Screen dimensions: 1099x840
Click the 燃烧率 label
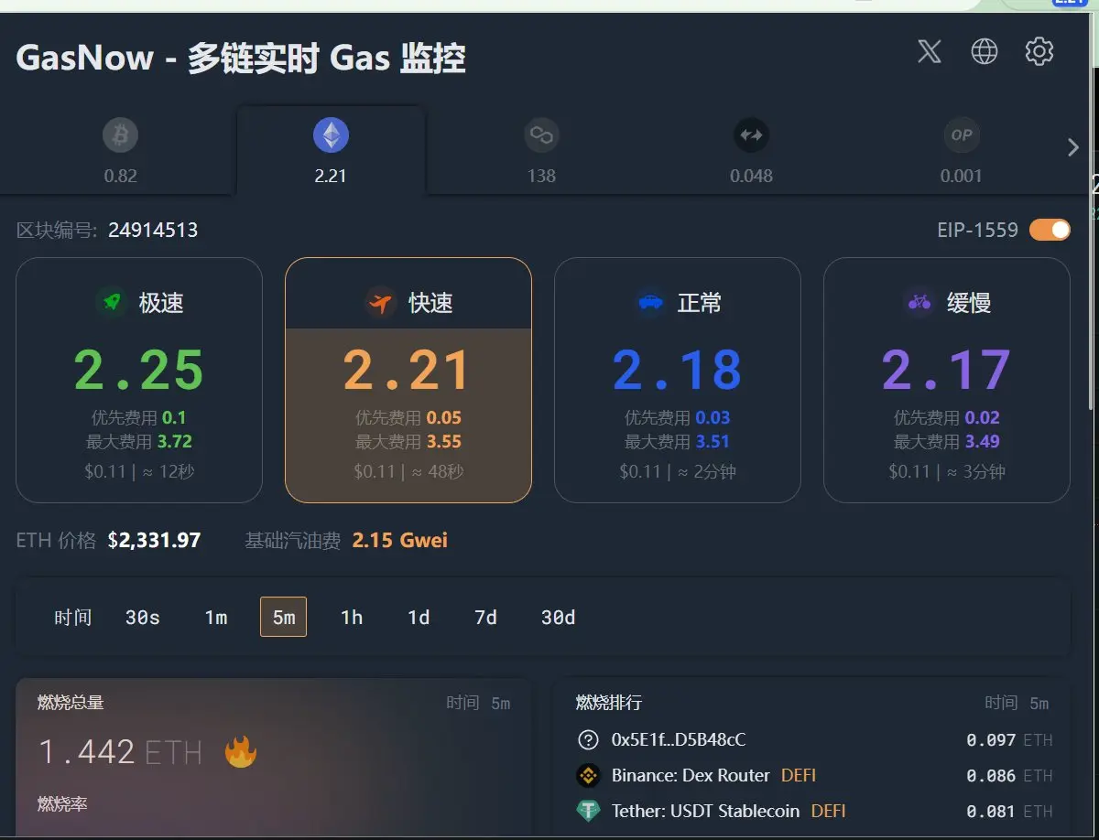point(62,803)
